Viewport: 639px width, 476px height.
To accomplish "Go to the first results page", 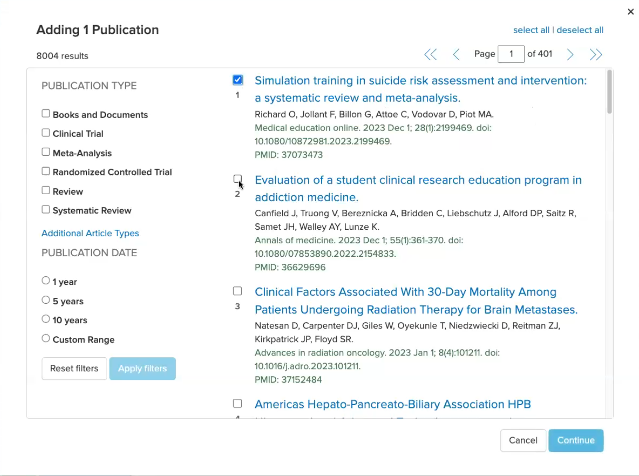I will 430,55.
